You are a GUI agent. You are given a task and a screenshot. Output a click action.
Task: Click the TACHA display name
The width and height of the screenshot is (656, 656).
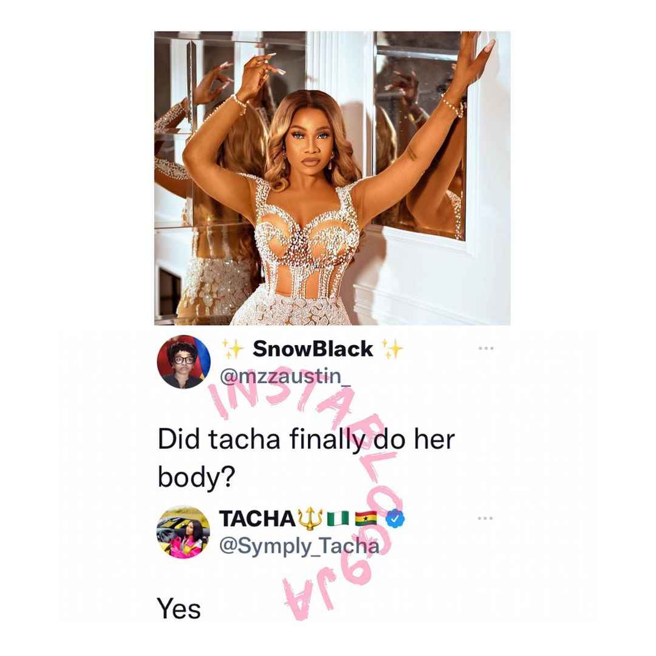tap(258, 519)
